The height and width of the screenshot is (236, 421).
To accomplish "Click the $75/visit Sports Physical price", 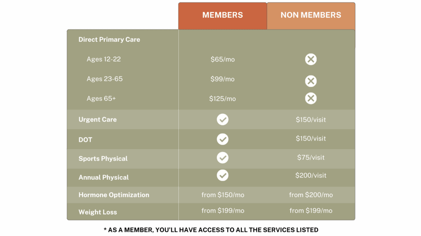I will coord(311,157).
